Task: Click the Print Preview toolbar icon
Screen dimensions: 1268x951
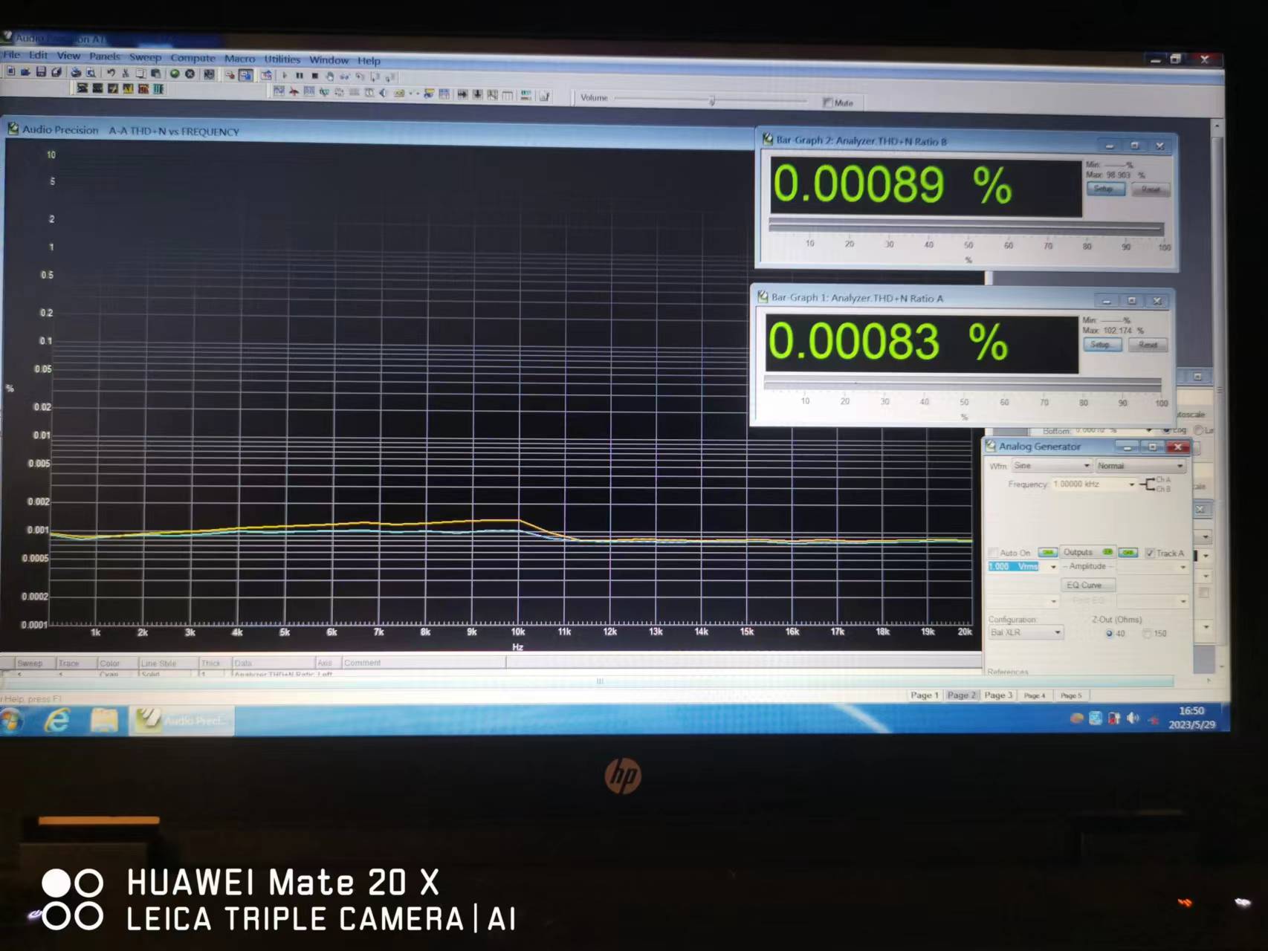Action: [91, 72]
